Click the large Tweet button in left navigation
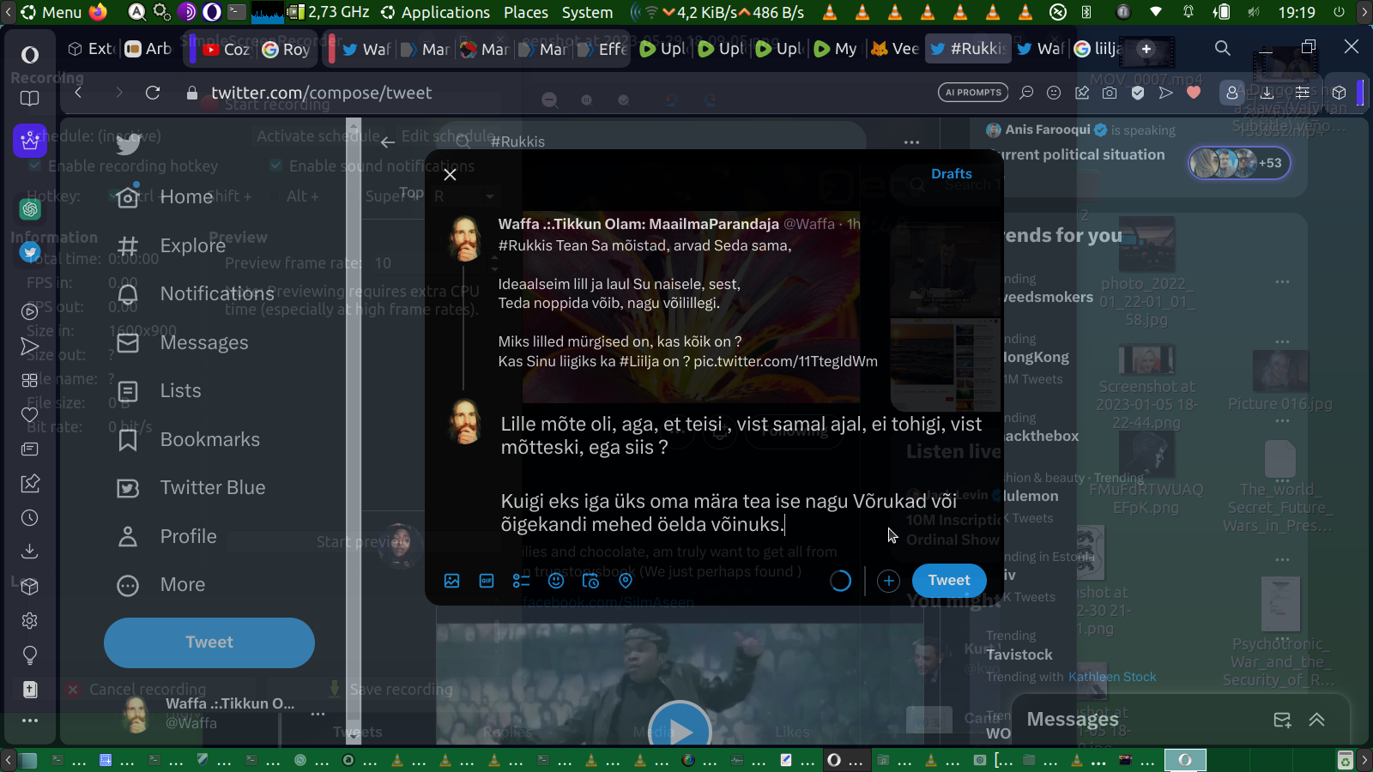 coord(209,642)
